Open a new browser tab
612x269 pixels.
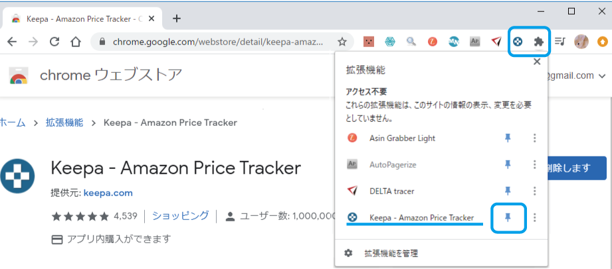click(177, 18)
